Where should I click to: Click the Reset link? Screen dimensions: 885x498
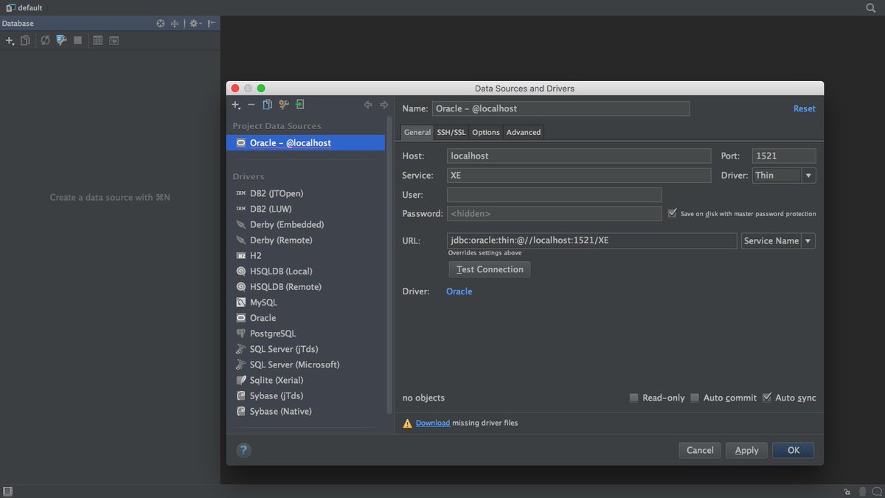click(805, 108)
